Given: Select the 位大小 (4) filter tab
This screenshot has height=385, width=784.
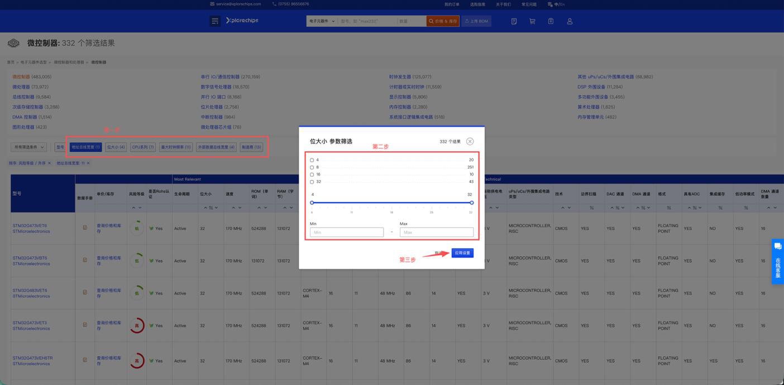Looking at the screenshot, I should (116, 147).
